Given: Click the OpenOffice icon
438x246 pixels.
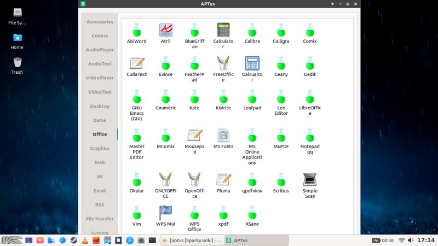Looking at the screenshot, I should (x=194, y=180).
